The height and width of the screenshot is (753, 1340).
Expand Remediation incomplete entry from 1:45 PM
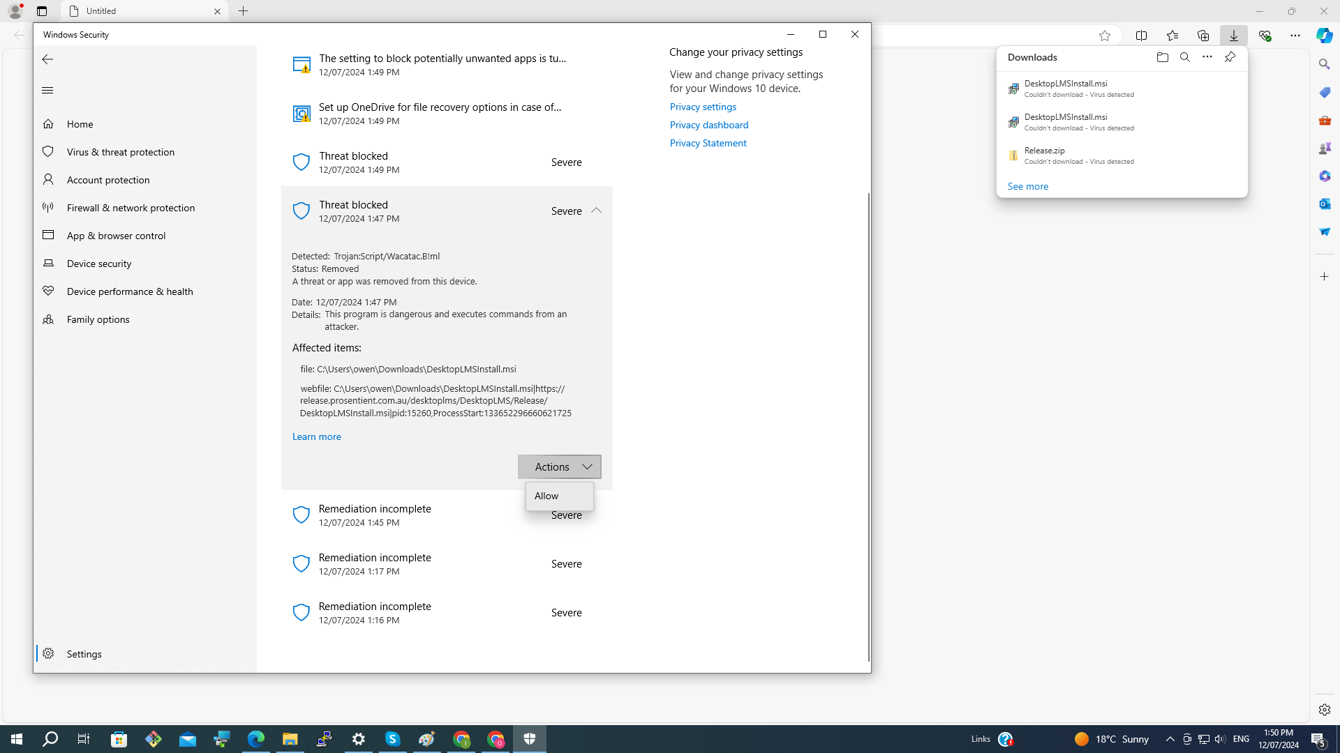[x=447, y=515]
